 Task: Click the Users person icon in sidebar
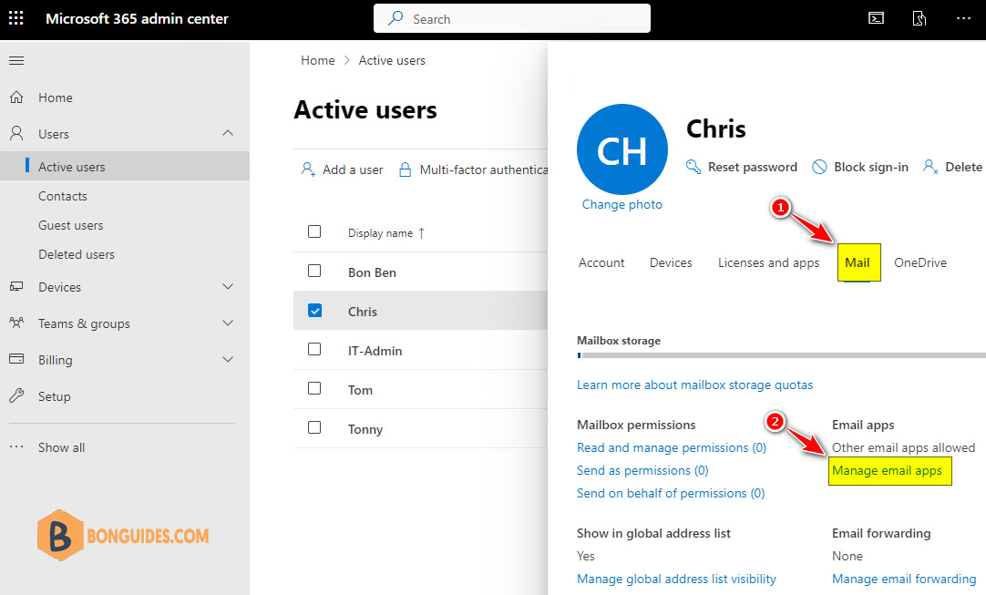click(17, 133)
